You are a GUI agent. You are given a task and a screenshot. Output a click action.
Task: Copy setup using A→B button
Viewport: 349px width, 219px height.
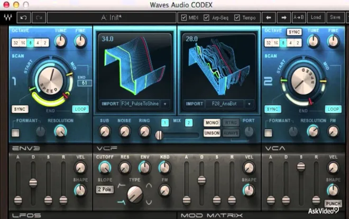[299, 17]
